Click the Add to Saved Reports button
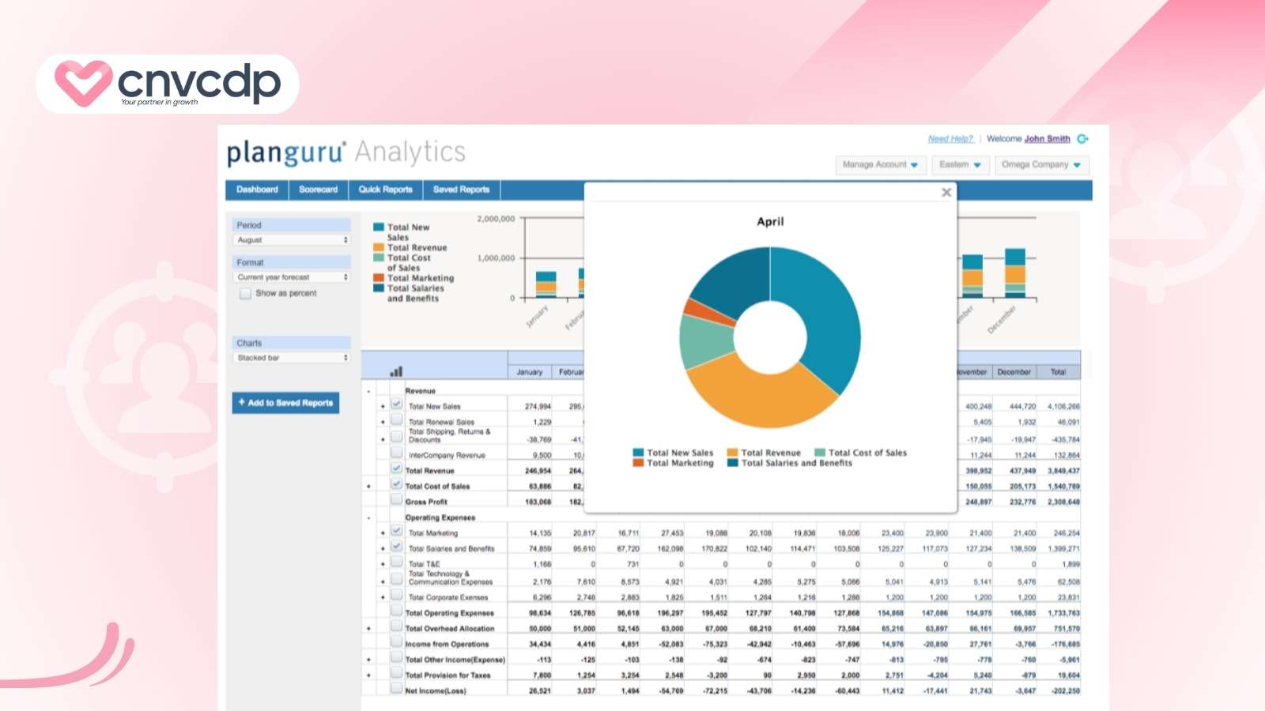The width and height of the screenshot is (1265, 711). click(285, 403)
